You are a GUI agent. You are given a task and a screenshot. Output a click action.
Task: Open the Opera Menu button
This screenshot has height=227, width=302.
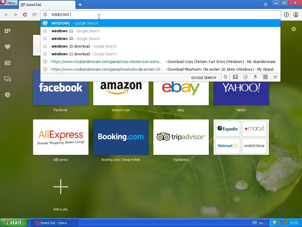pyautogui.click(x=9, y=3)
